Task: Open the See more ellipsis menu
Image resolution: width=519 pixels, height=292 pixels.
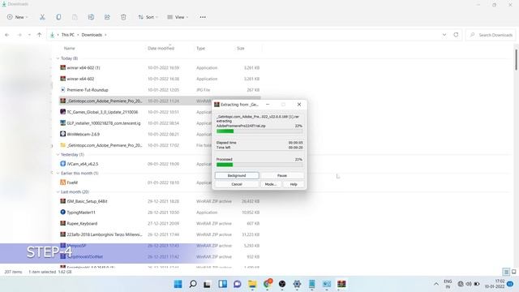Action: pos(203,17)
